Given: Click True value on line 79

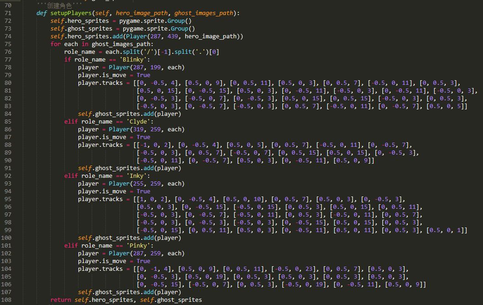Looking at the screenshot, I should pyautogui.click(x=143, y=75).
